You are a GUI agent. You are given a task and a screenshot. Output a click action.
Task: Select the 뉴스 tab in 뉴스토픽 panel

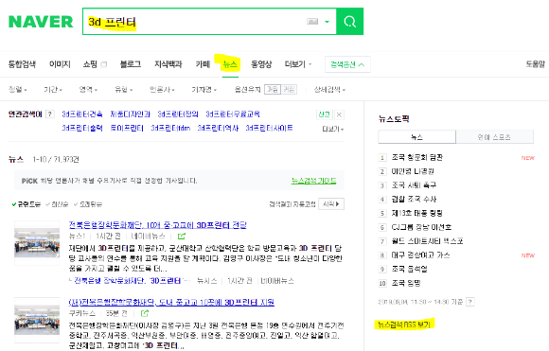(x=417, y=137)
